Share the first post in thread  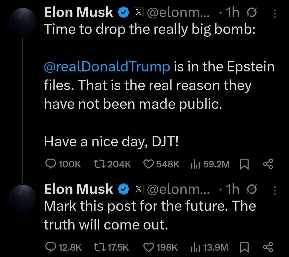pyautogui.click(x=268, y=164)
